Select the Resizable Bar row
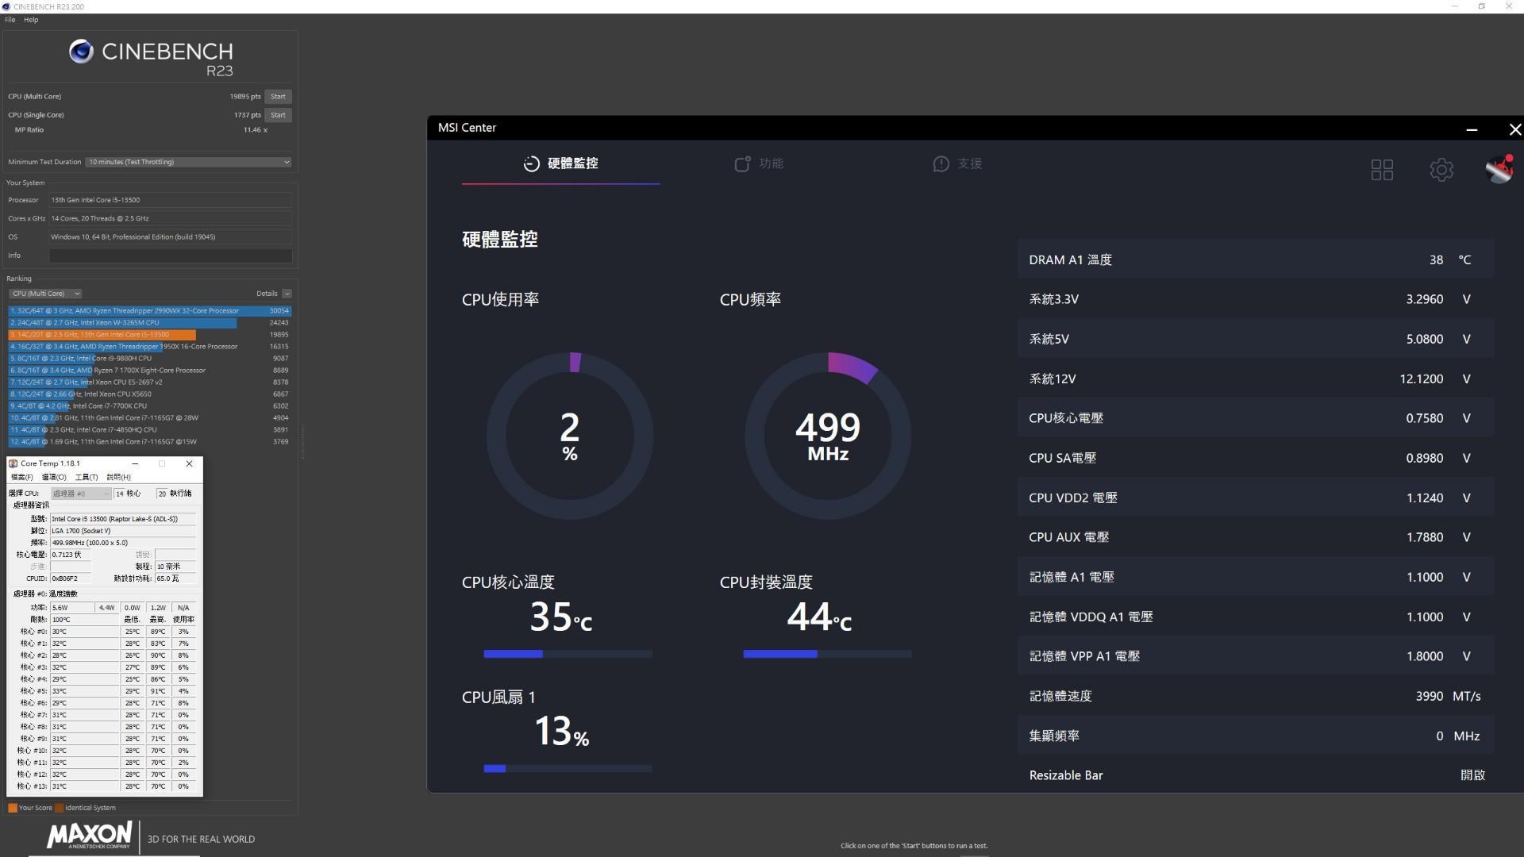Screen dimensions: 1524x857 (x=1256, y=775)
